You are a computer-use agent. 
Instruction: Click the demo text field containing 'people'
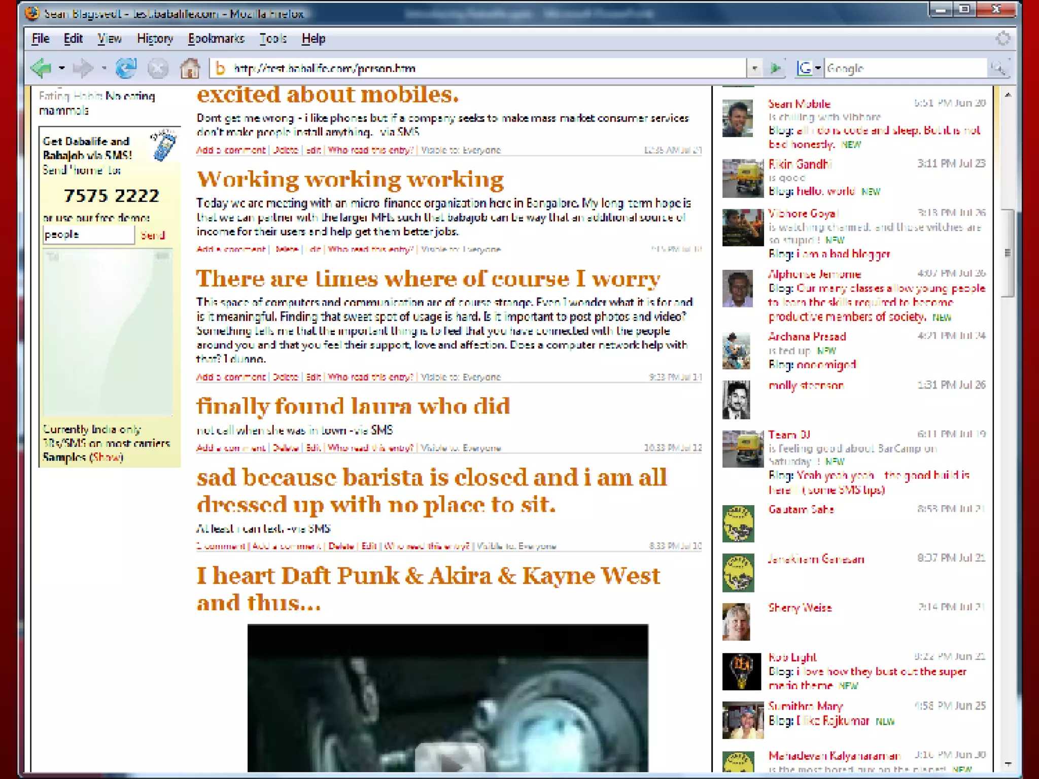coord(88,235)
